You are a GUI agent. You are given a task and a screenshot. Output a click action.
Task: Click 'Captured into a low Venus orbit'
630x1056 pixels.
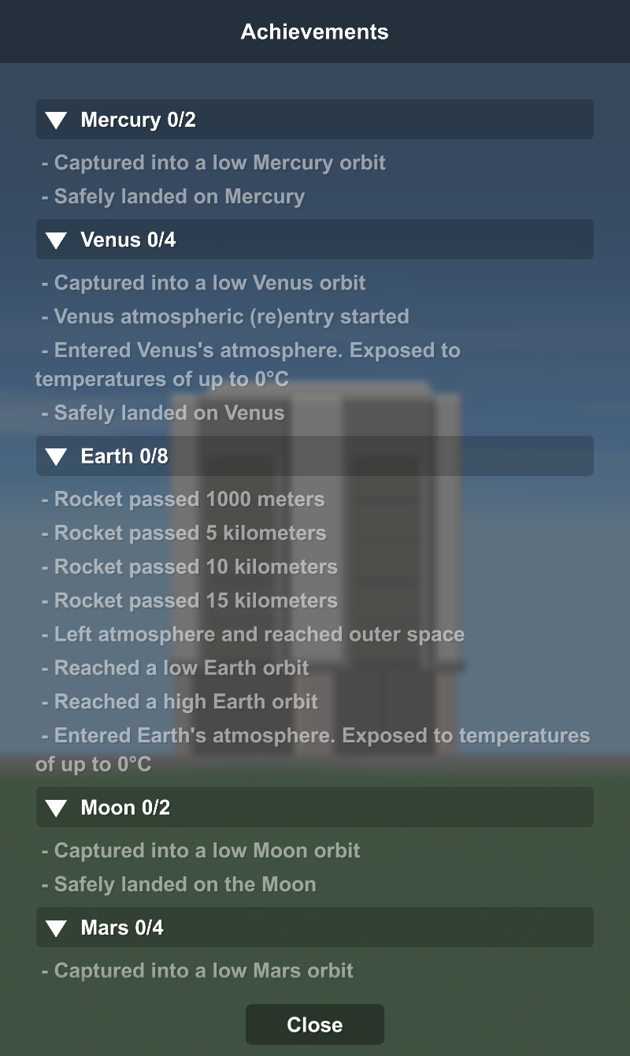[x=209, y=283]
